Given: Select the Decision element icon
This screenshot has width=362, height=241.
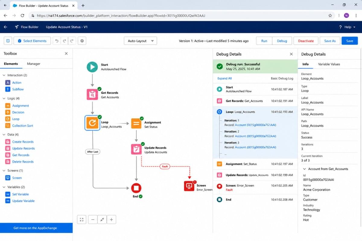Looking at the screenshot, I should coord(8,112).
